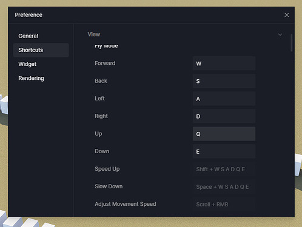Edit the Back shortcut field S
Viewport: 302px width, 227px height.
[224, 81]
